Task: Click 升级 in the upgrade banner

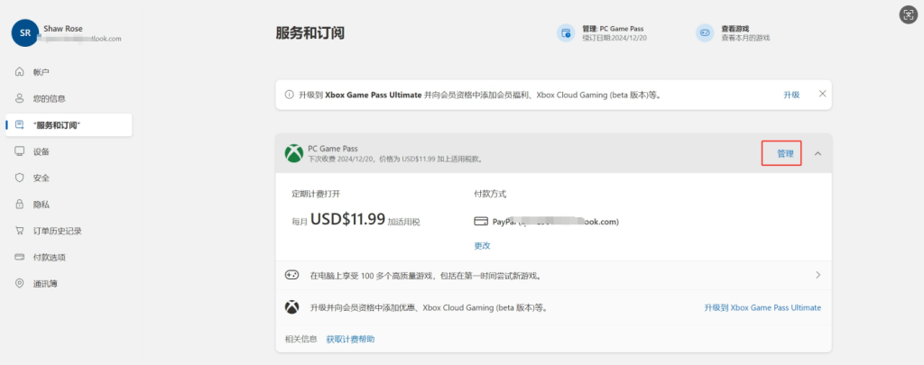Action: click(791, 95)
